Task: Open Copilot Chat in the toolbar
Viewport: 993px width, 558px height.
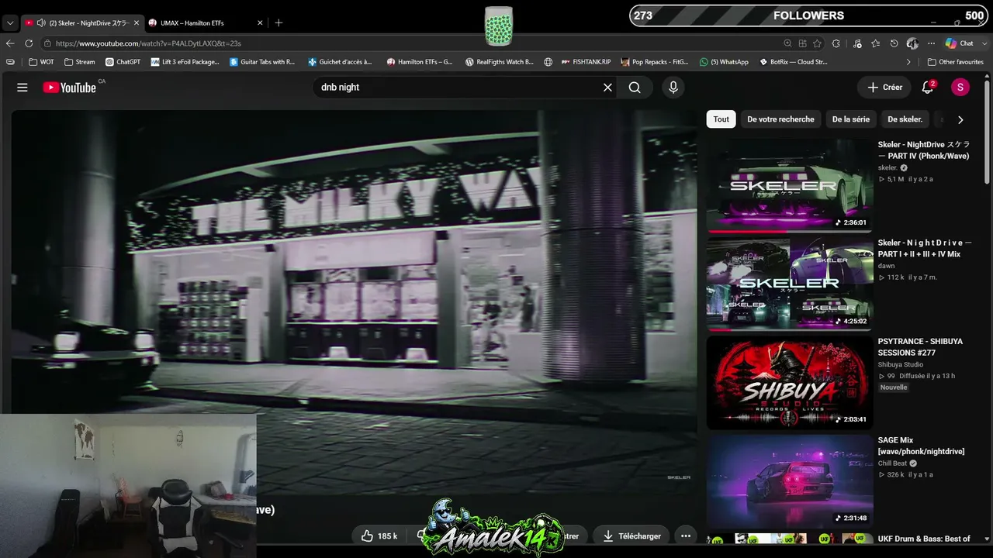Action: [959, 43]
